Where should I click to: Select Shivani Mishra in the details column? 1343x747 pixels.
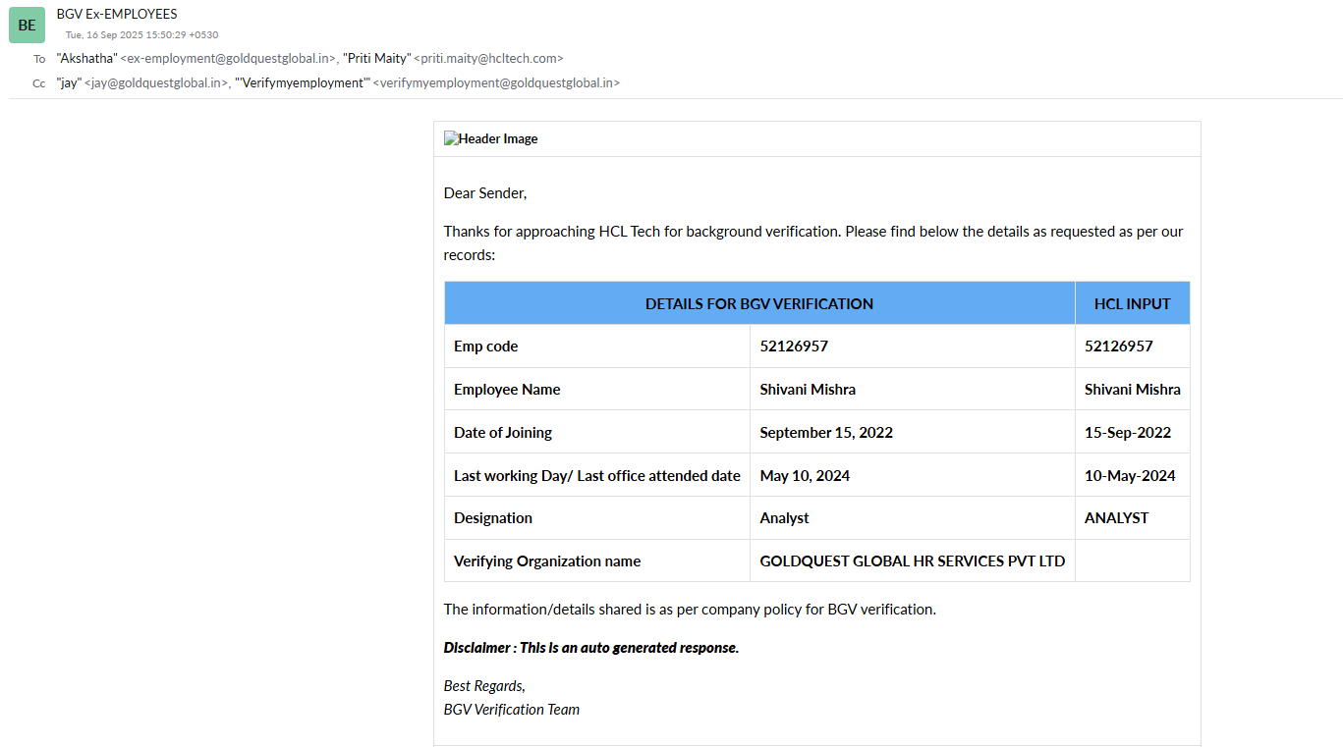[808, 390]
